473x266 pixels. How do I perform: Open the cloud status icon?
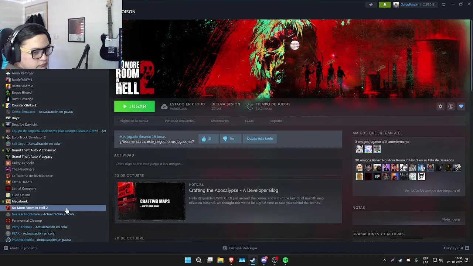[164, 106]
